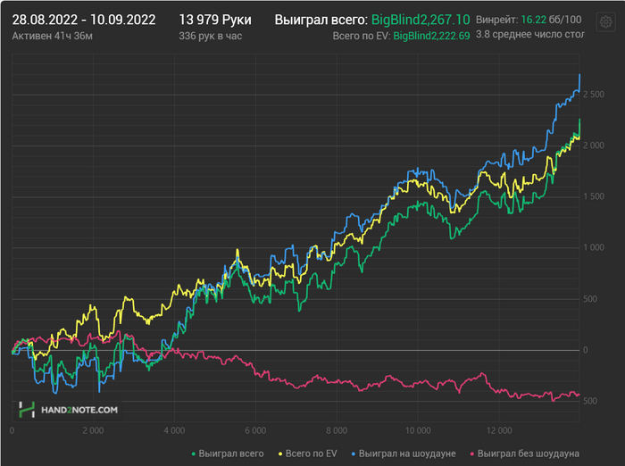Click the 'Активен 41ч 36м' text
625x466 pixels.
tap(52, 37)
